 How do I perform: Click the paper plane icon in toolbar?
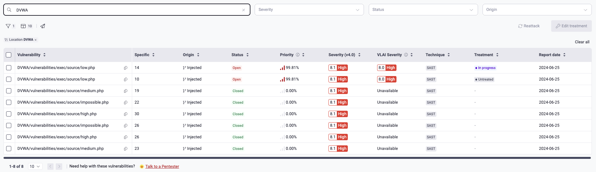coord(43,26)
